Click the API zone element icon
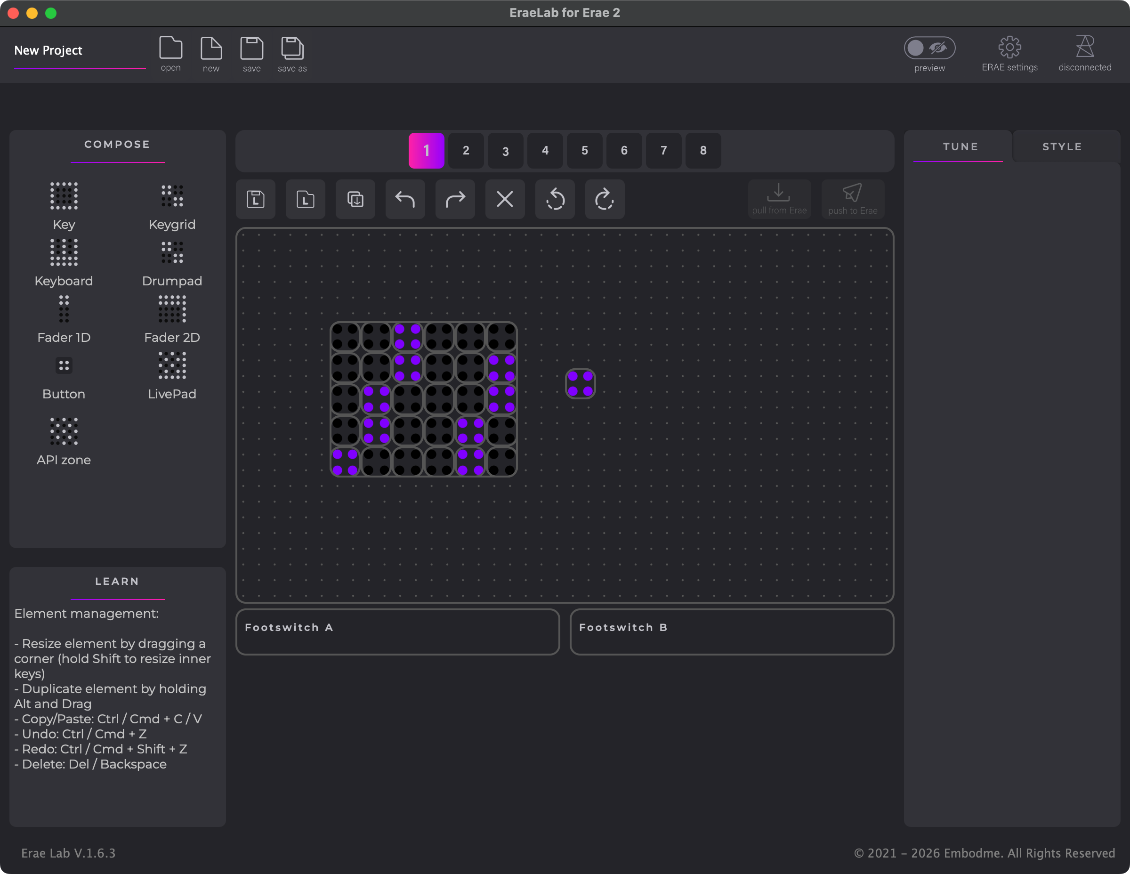This screenshot has width=1130, height=874. [x=64, y=431]
